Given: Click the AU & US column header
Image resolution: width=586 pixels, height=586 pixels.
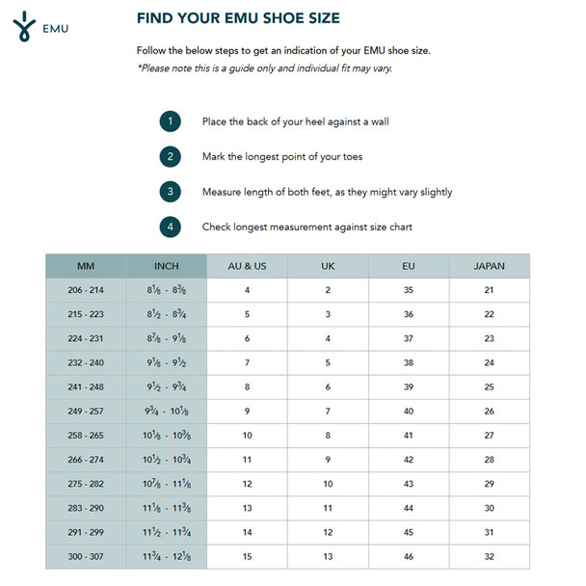Looking at the screenshot, I should pyautogui.click(x=247, y=266).
